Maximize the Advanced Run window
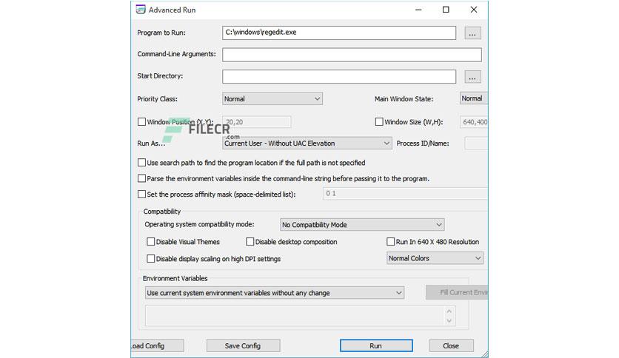Screen dimensions: 619x358 [446, 10]
